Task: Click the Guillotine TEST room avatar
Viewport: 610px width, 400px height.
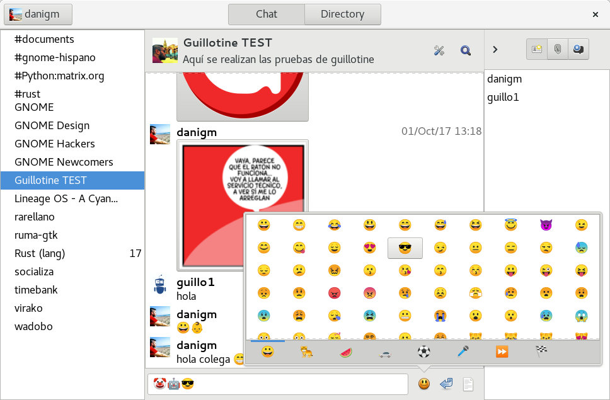Action: coord(165,50)
